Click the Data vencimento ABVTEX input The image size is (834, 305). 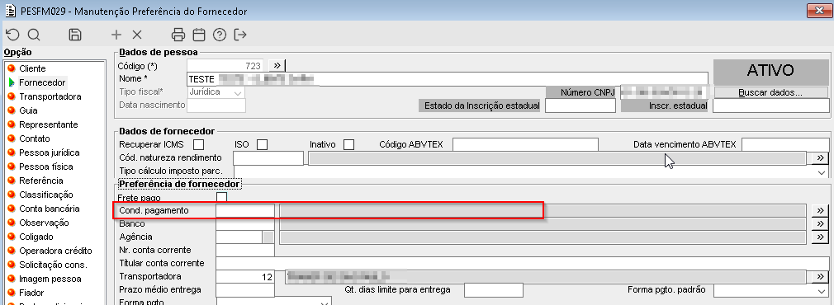click(x=785, y=144)
